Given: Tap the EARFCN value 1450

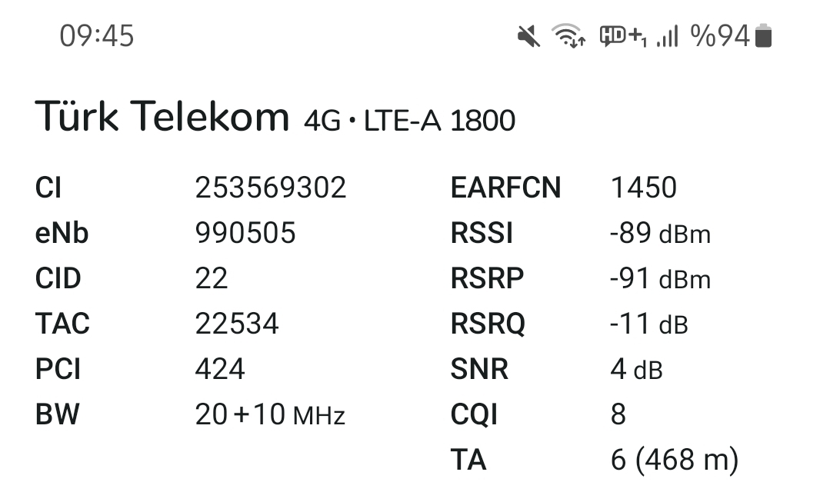Looking at the screenshot, I should coord(644,188).
